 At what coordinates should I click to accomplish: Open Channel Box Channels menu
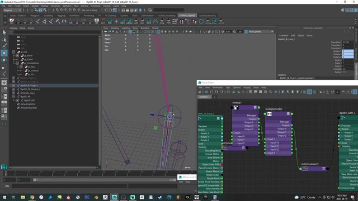pyautogui.click(x=284, y=36)
